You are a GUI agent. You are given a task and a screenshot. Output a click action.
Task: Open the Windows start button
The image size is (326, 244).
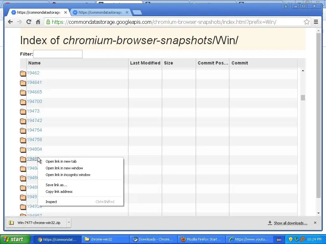(15, 239)
